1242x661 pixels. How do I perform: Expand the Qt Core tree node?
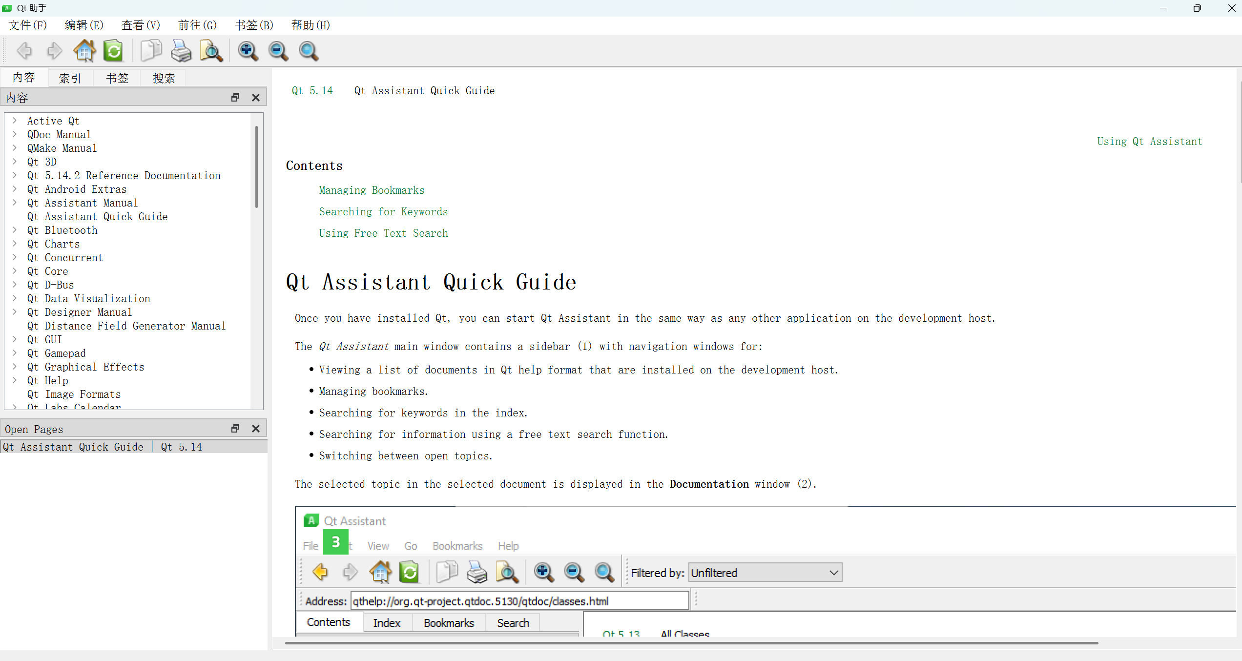tap(15, 271)
